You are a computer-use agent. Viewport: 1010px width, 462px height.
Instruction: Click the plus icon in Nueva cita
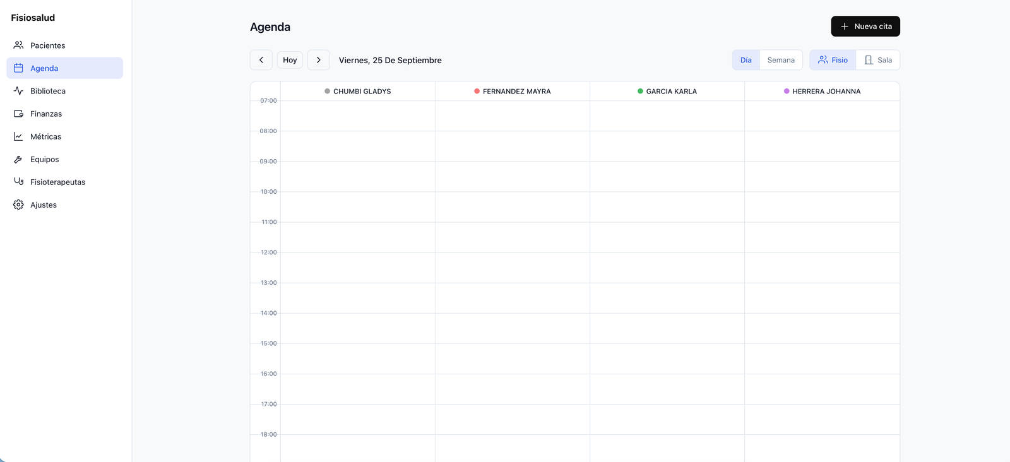point(845,27)
